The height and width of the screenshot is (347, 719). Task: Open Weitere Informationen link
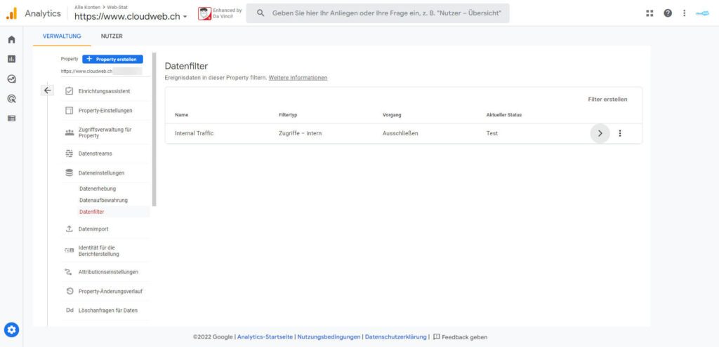(x=298, y=78)
